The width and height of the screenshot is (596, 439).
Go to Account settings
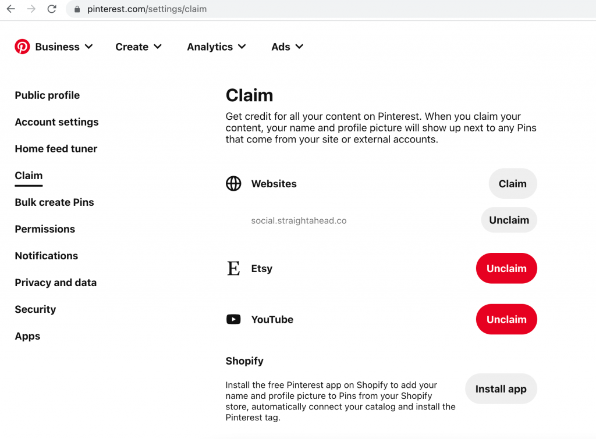tap(56, 122)
